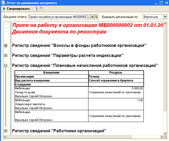Collapse Плановые начисления работников организаций section

tap(6, 65)
